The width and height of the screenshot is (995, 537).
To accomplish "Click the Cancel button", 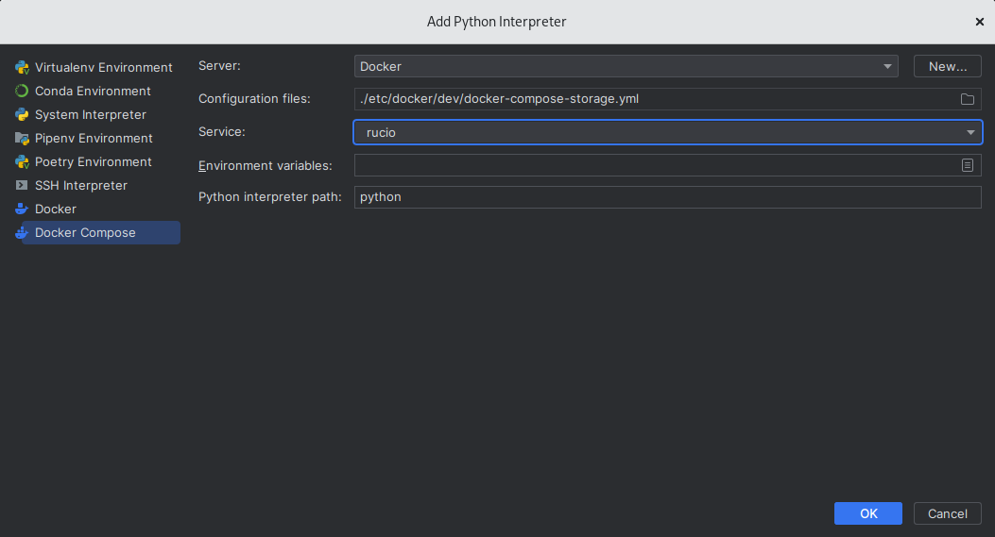I will coord(948,513).
